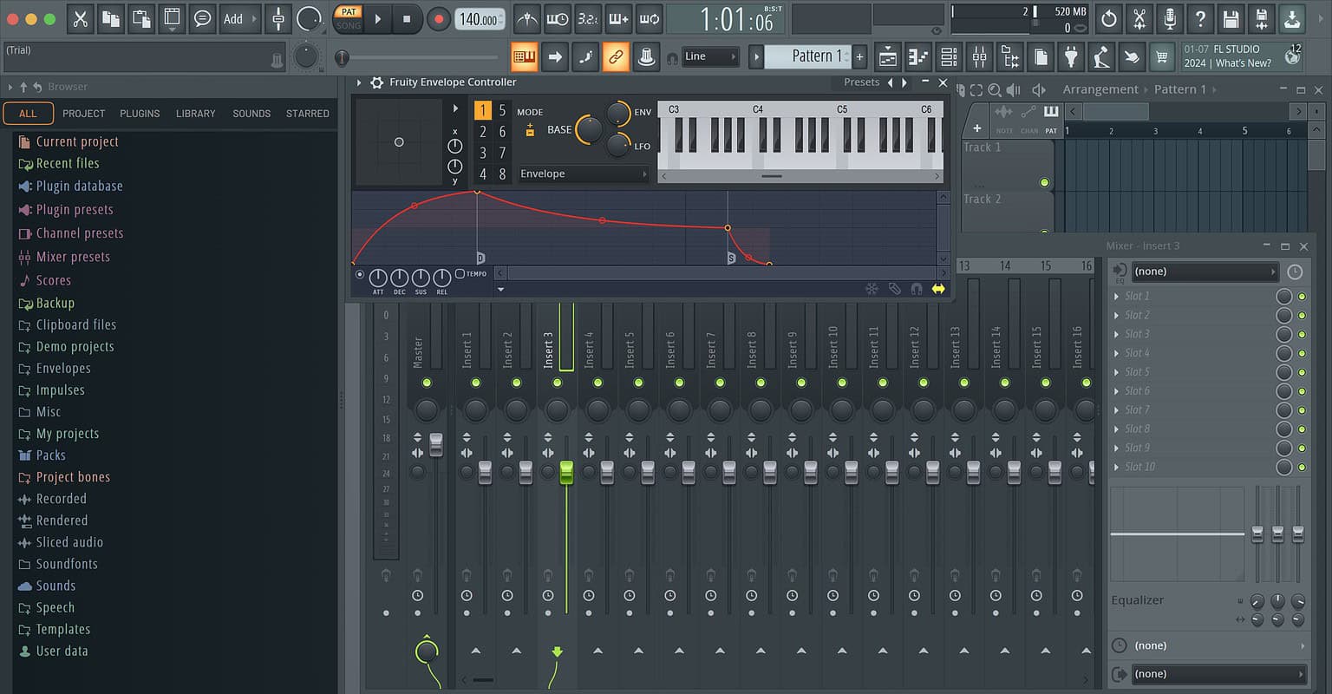This screenshot has height=694, width=1332.
Task: Open the Line shape dropdown
Action: pyautogui.click(x=711, y=56)
